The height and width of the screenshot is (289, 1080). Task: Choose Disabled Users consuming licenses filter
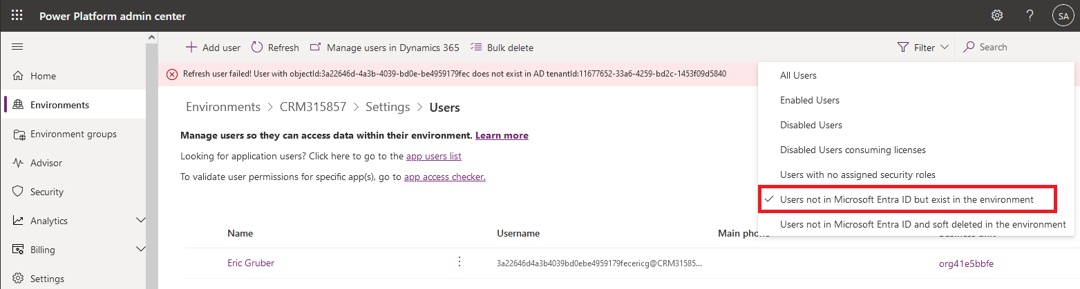[x=853, y=150]
